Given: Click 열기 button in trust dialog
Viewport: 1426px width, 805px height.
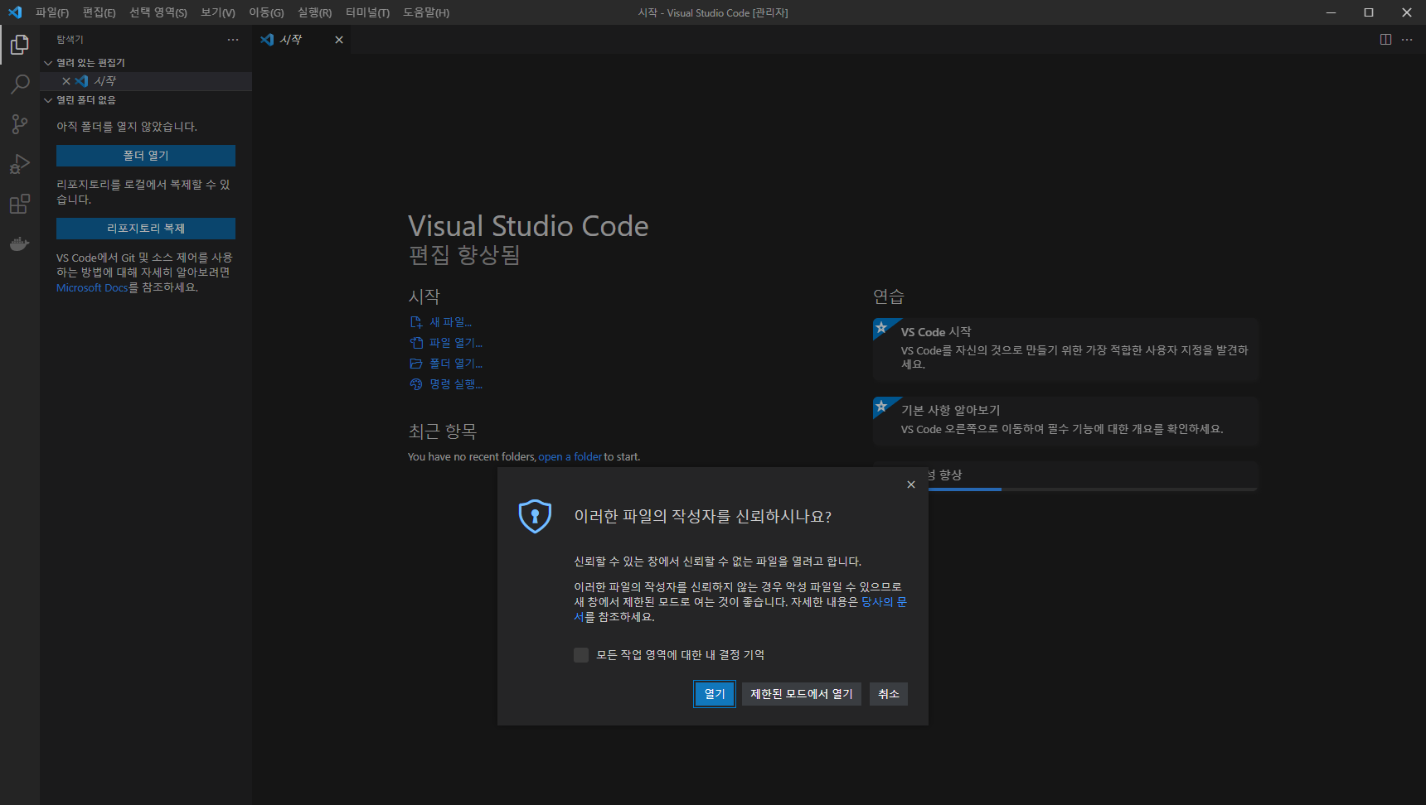Looking at the screenshot, I should coord(715,694).
